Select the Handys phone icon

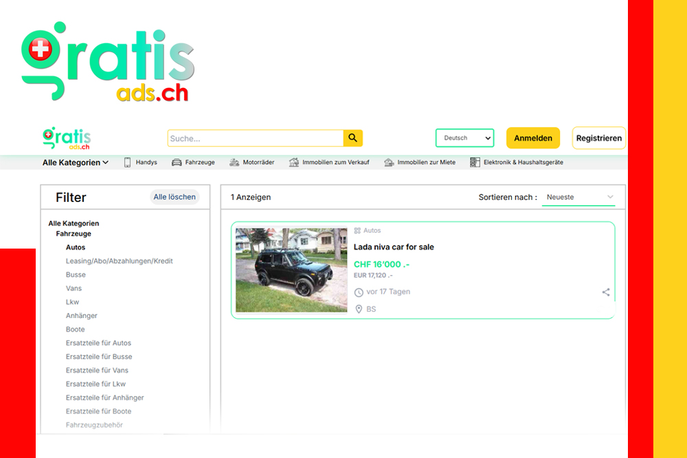tap(126, 162)
